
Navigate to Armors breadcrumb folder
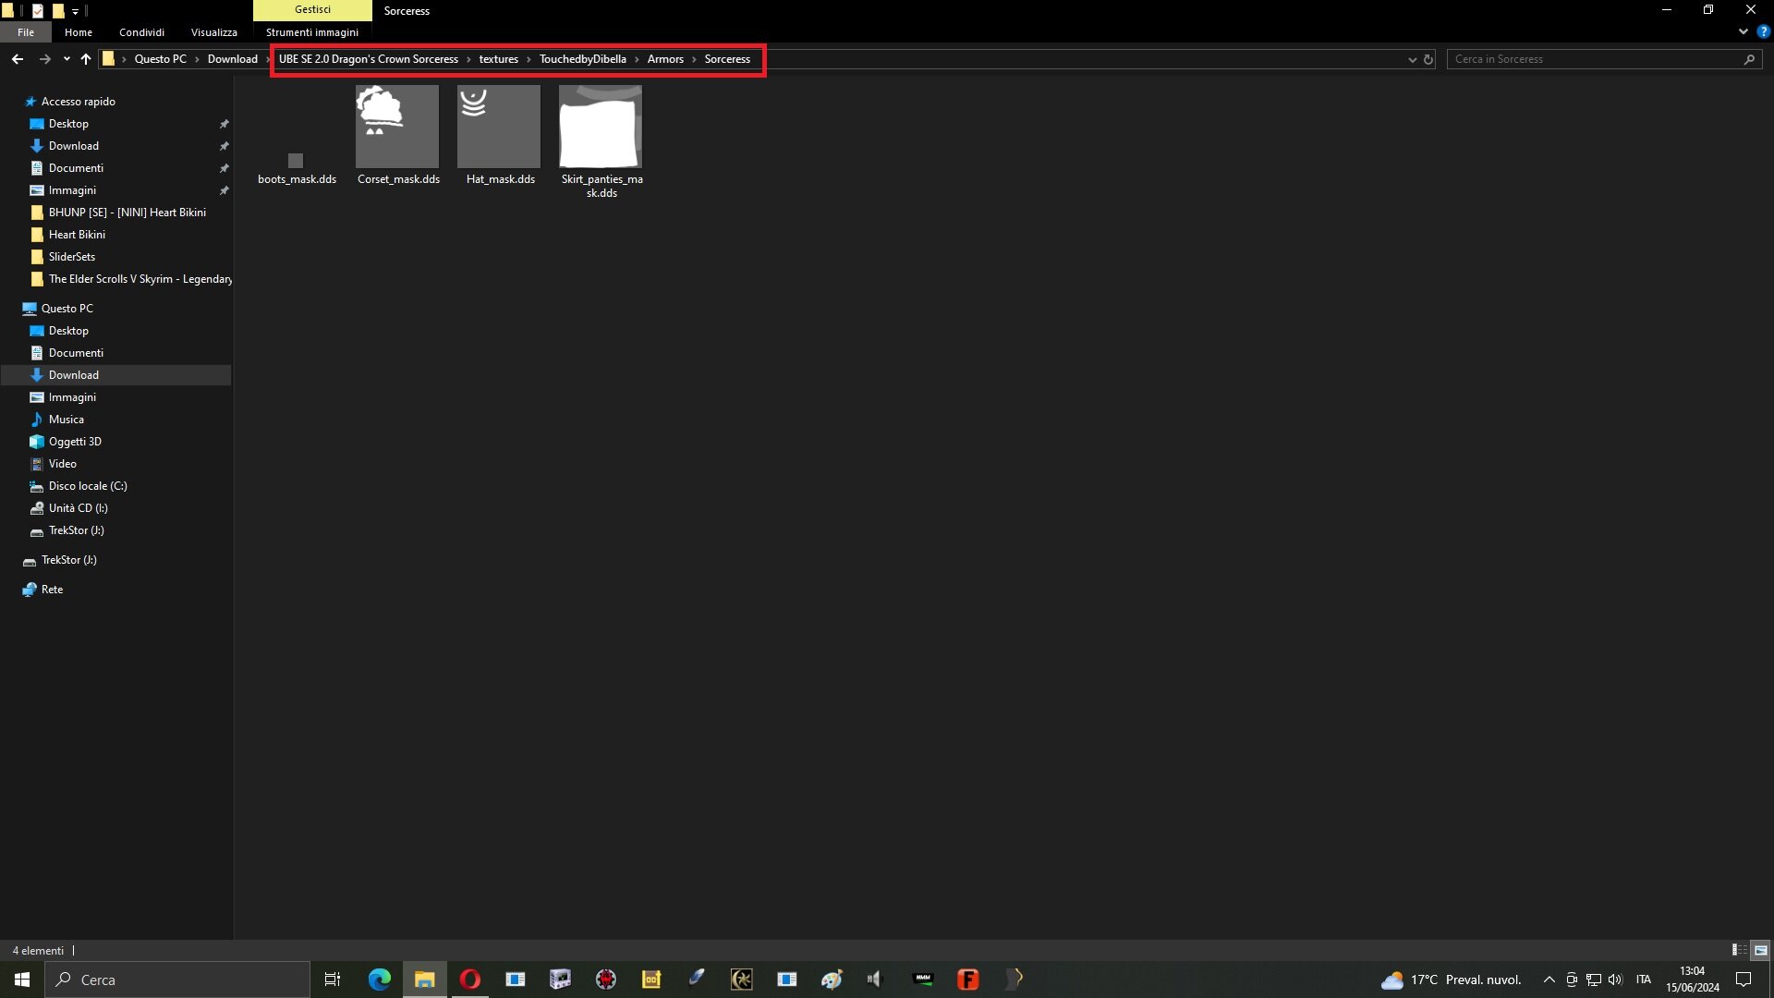pyautogui.click(x=665, y=59)
